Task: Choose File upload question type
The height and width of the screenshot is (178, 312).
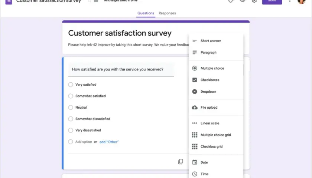Action: 216,107
